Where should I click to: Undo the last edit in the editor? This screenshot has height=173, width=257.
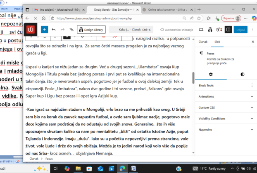pyautogui.click(x=54, y=30)
